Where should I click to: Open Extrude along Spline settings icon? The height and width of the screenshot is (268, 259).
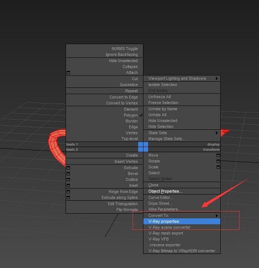[68, 198]
